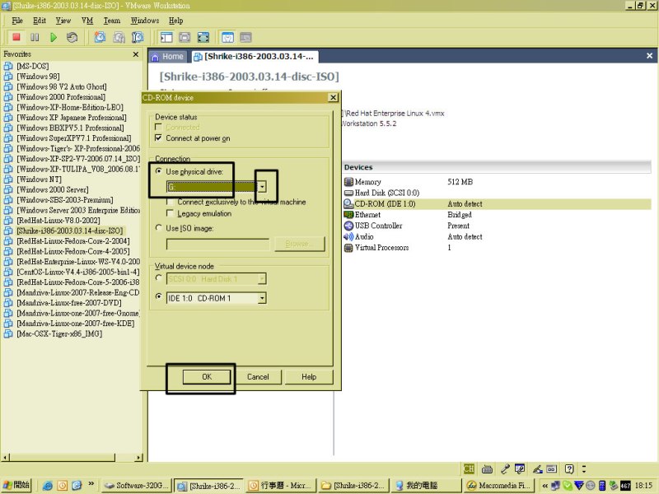The width and height of the screenshot is (659, 494).
Task: Click the red Power Off toolbar button
Action: coord(16,37)
